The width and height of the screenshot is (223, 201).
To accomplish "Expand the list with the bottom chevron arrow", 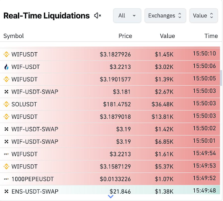I will pyautogui.click(x=111, y=197).
